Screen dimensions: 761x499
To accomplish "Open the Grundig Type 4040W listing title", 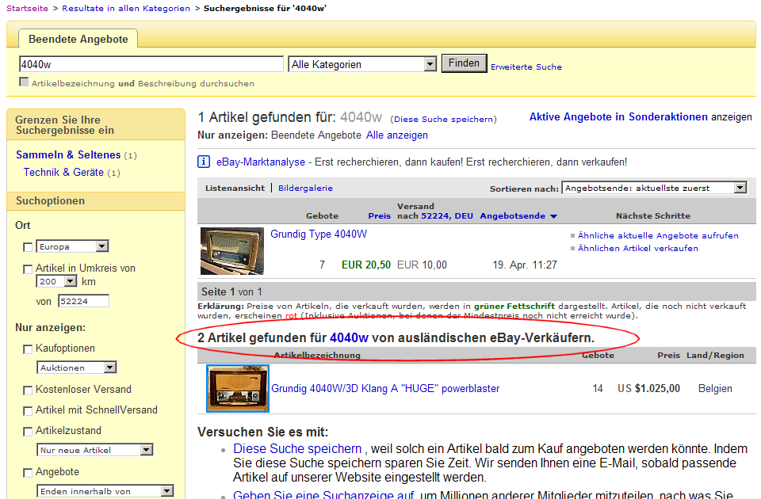I will pos(319,234).
